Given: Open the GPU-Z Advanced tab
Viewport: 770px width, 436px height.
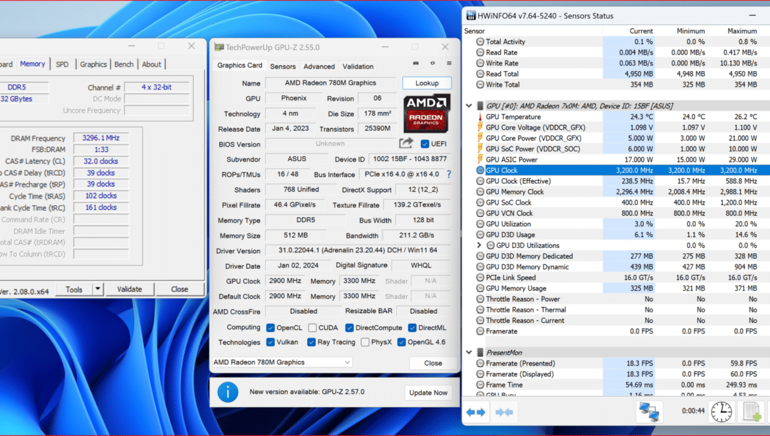Looking at the screenshot, I should pos(319,66).
